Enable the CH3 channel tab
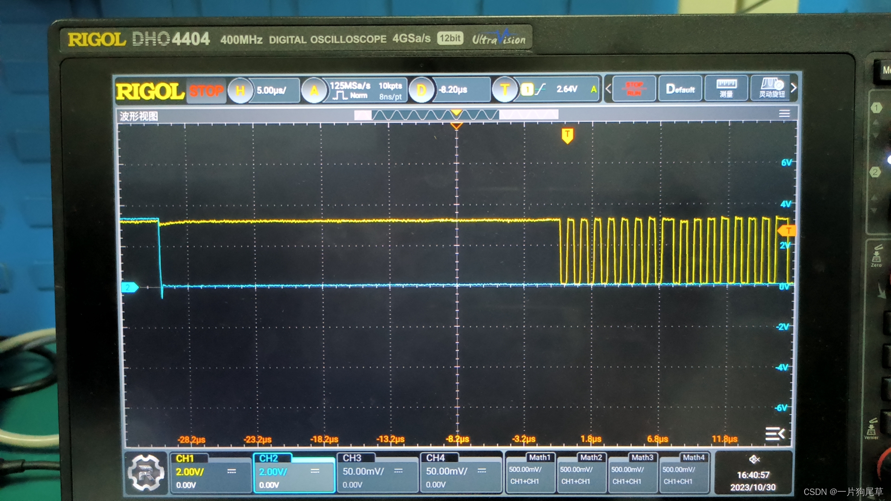Viewport: 891px width, 501px height. click(352, 458)
